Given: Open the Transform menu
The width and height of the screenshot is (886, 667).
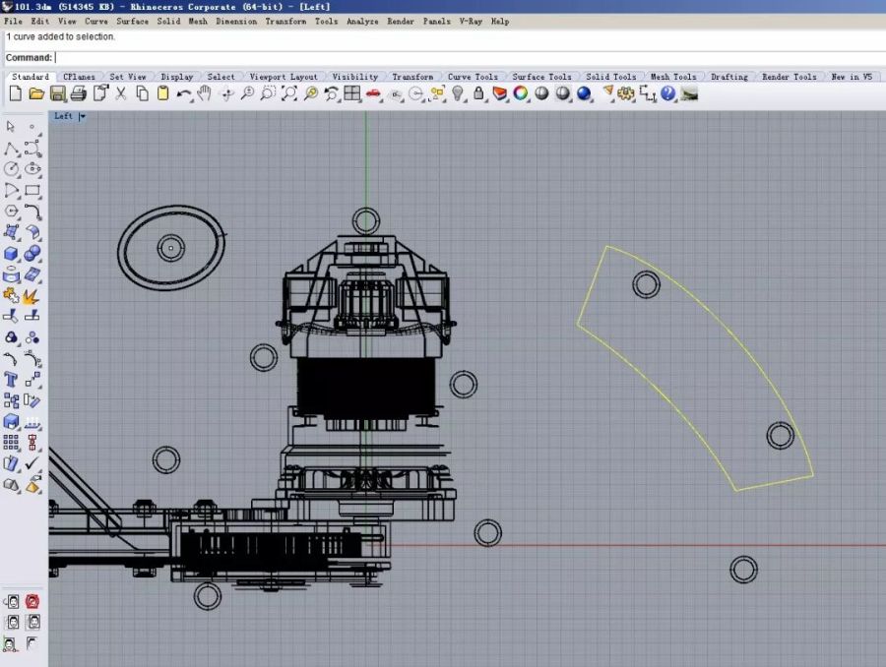Looking at the screenshot, I should (285, 21).
